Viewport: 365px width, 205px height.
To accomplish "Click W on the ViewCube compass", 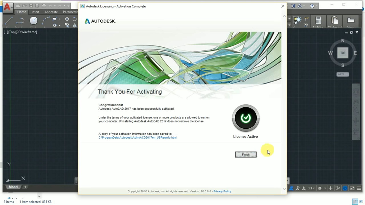I will pyautogui.click(x=330, y=53).
